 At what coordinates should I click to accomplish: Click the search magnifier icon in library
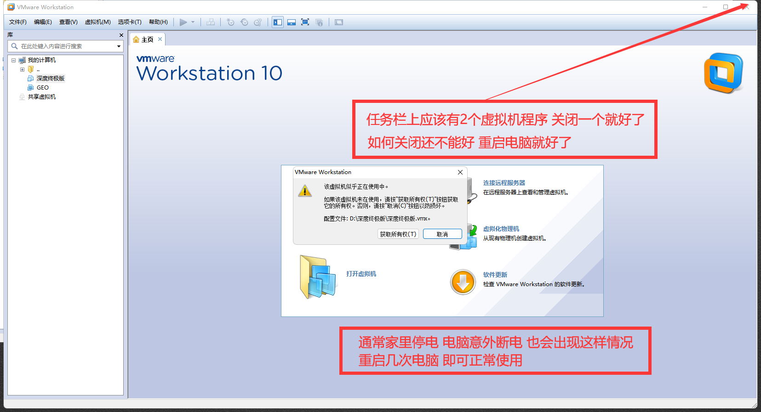point(14,46)
